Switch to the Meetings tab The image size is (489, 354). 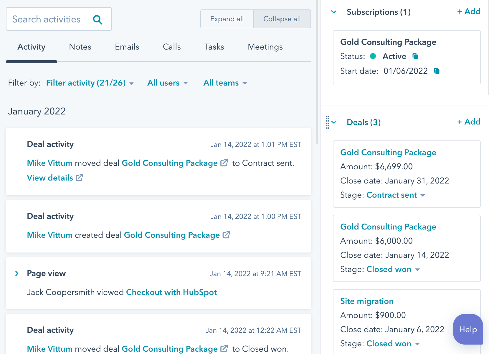point(265,47)
